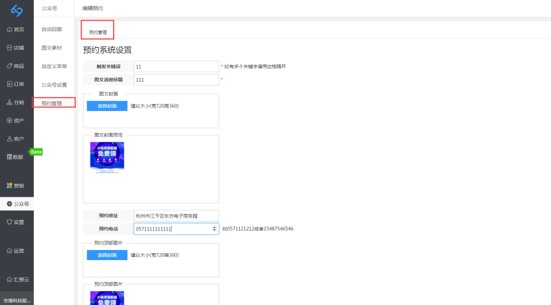Select 图文素材 in the submenu
551x305 pixels.
pyautogui.click(x=51, y=48)
